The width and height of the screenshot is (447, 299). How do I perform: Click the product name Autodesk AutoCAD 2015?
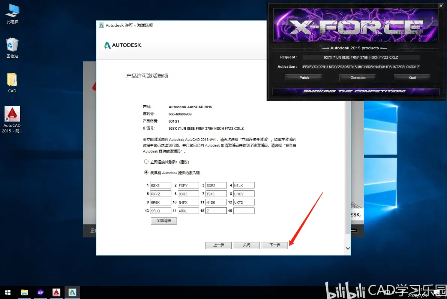(190, 107)
